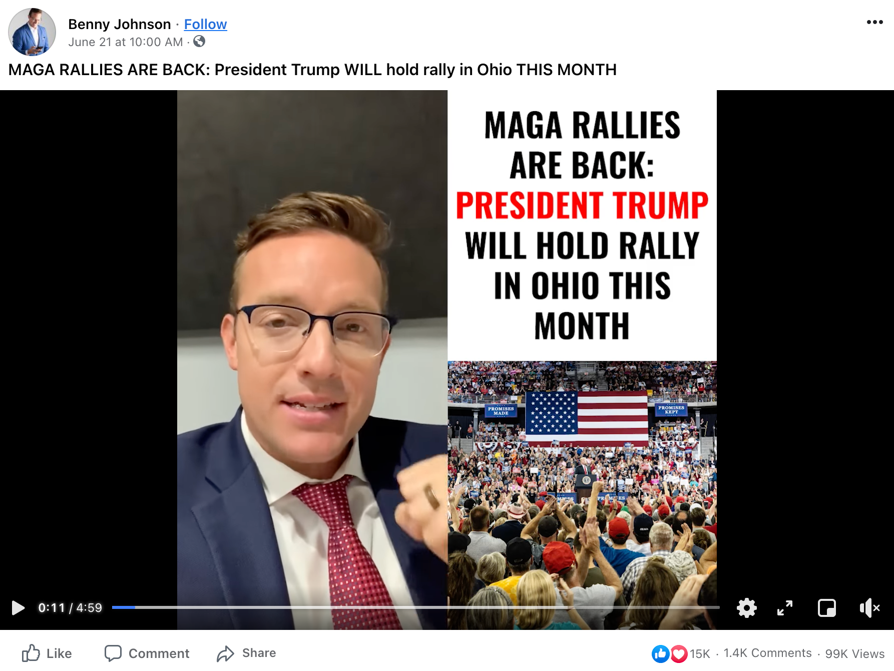Unmute the video sound
This screenshot has height=671, width=894.
869,608
